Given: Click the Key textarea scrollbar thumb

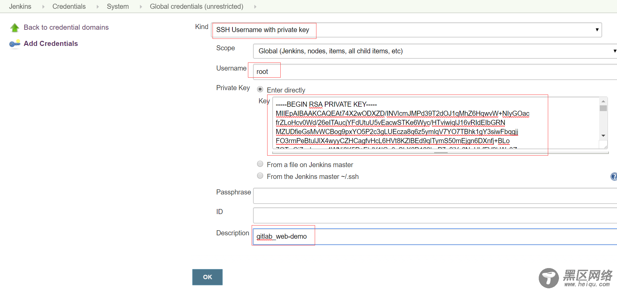Looking at the screenshot, I should pos(603,108).
